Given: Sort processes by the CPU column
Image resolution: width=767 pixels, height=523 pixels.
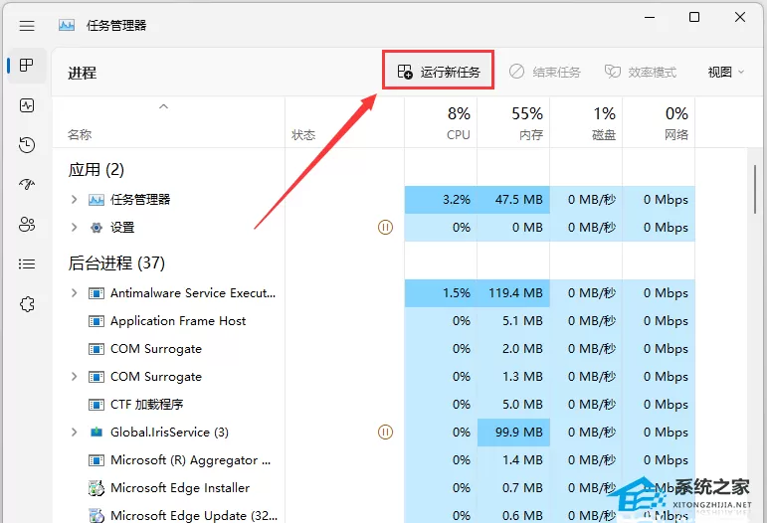Looking at the screenshot, I should [x=441, y=122].
